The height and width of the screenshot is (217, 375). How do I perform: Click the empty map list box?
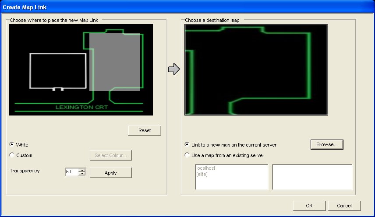point(312,177)
